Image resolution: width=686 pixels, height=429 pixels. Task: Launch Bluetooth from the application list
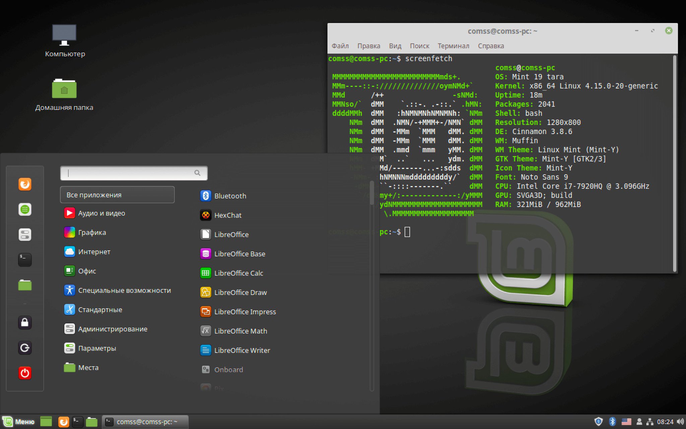tap(223, 196)
